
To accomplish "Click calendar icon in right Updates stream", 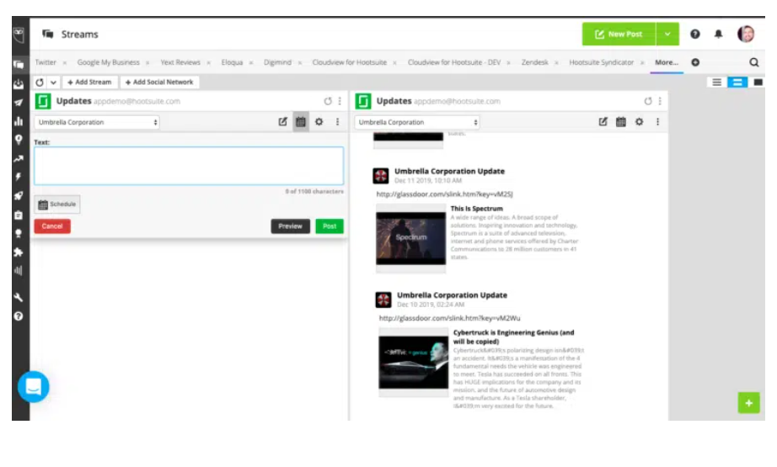I will [621, 122].
